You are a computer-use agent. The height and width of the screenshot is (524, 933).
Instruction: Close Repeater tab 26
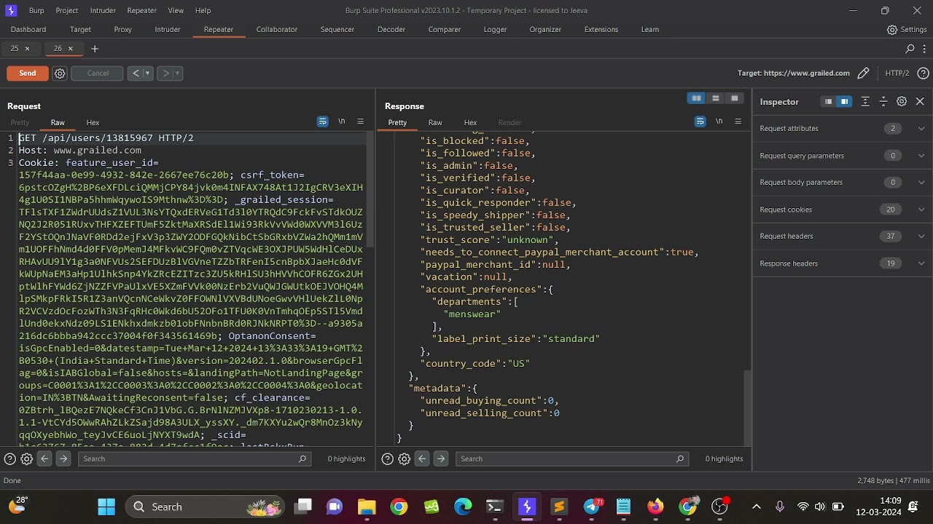[71, 49]
